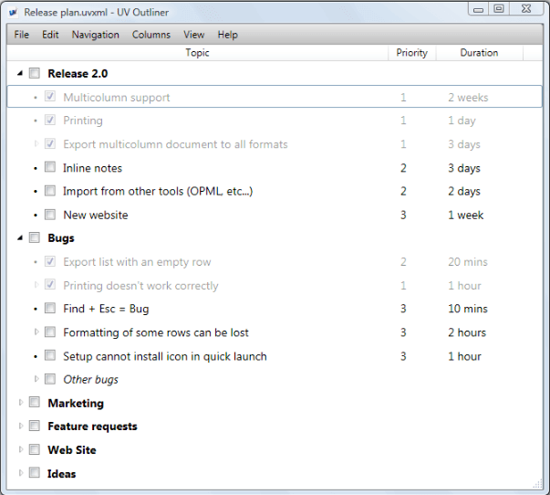The image size is (550, 495).
Task: Tick the New website checkbox
Action: [x=50, y=216]
